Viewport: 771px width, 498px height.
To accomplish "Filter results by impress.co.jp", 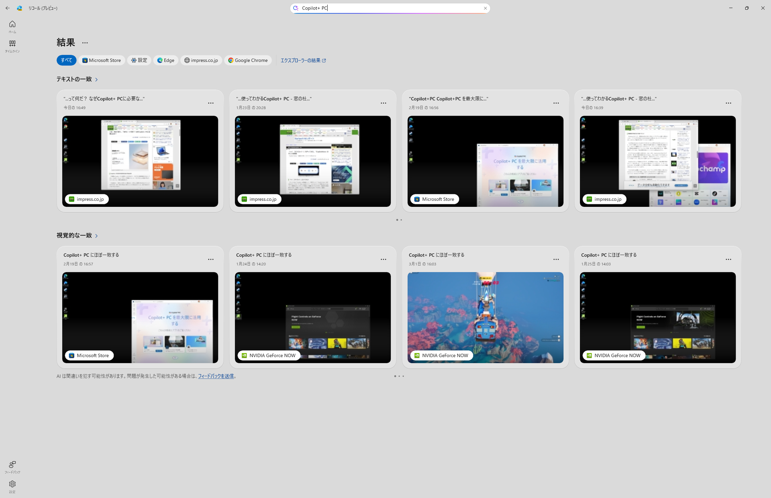I will tap(201, 60).
